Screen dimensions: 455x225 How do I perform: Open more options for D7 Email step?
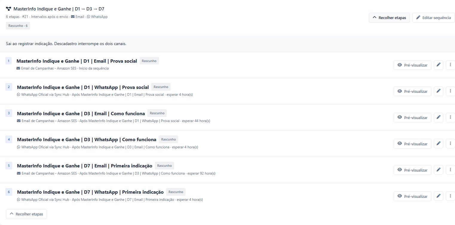(450, 170)
